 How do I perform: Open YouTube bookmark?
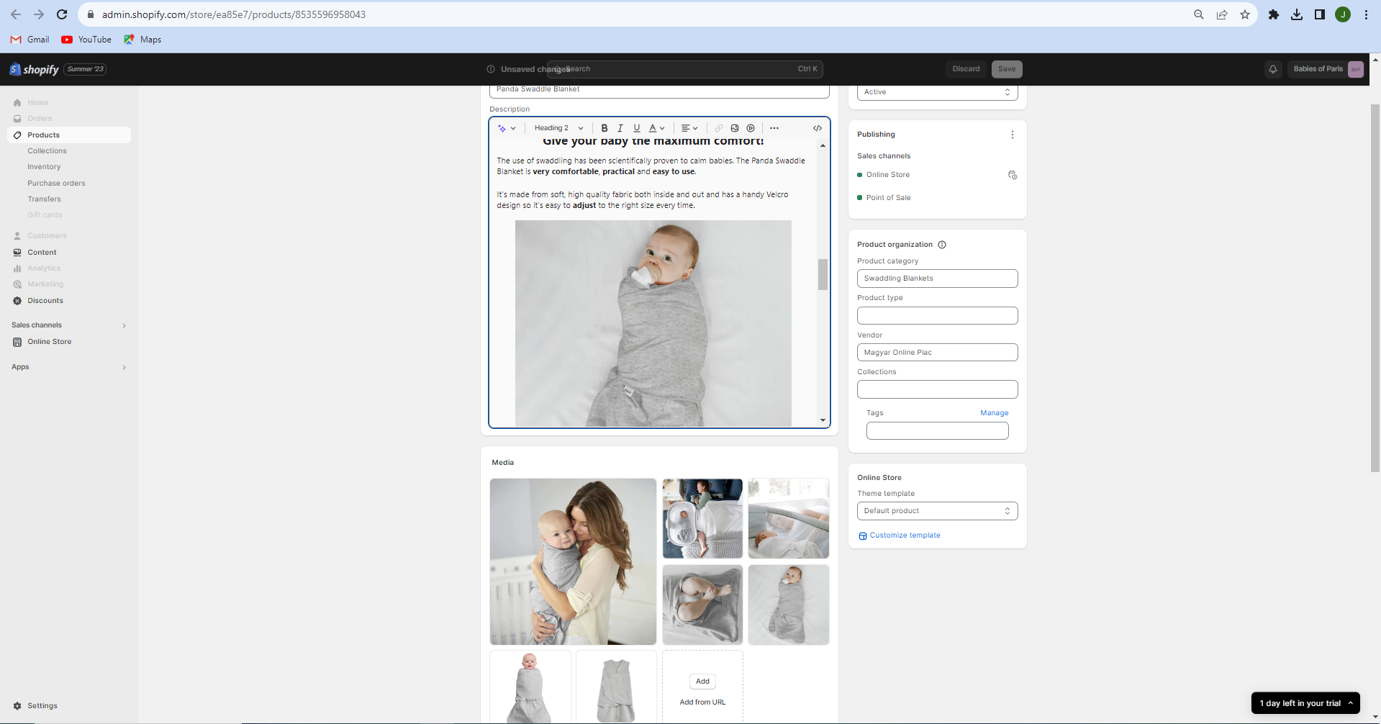coord(86,40)
